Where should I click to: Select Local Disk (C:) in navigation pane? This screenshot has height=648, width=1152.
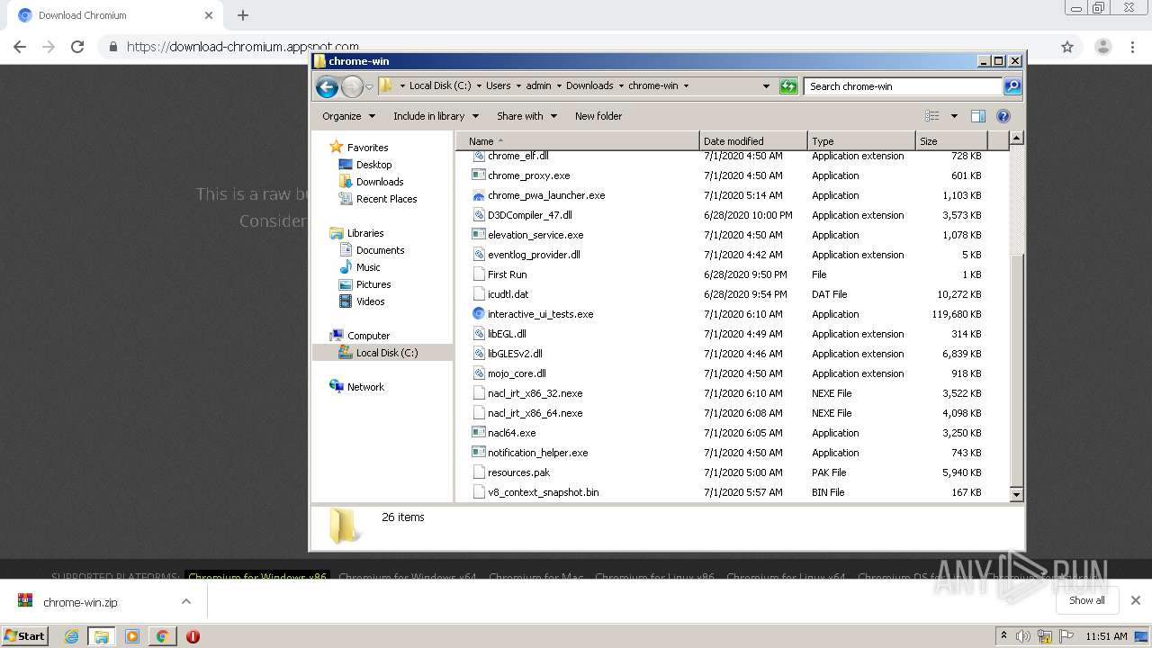pos(386,353)
